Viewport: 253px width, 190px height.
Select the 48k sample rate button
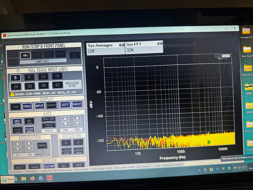click(x=25, y=55)
